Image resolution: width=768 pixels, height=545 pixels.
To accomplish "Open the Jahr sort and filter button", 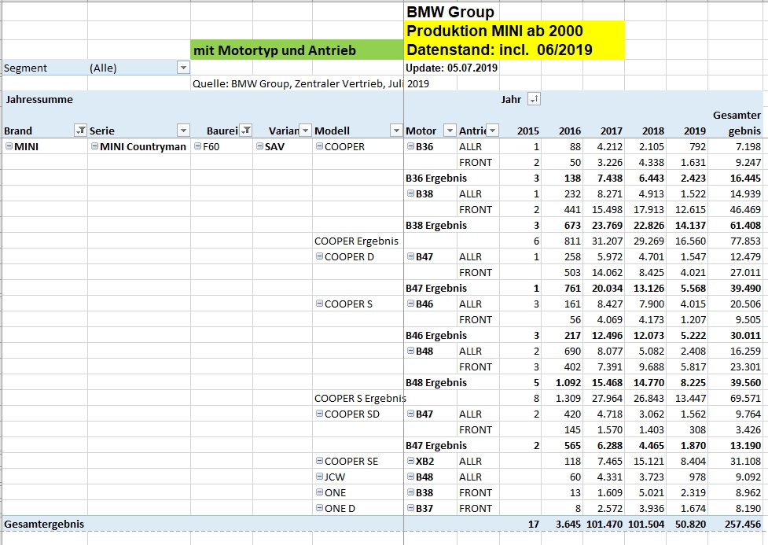I will click(534, 99).
